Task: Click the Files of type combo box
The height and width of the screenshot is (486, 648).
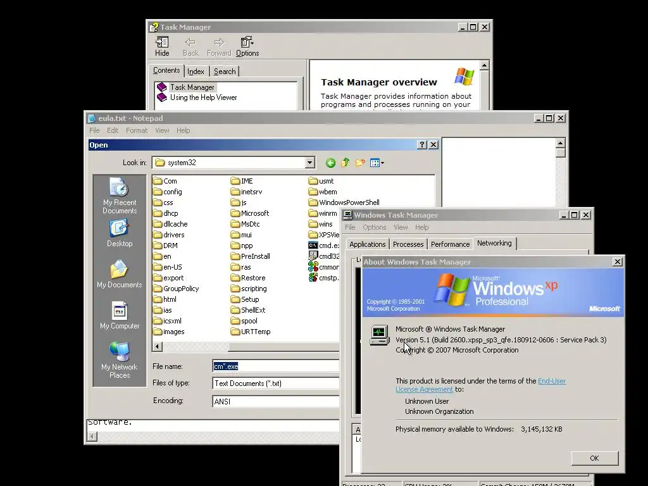Action: (276, 383)
